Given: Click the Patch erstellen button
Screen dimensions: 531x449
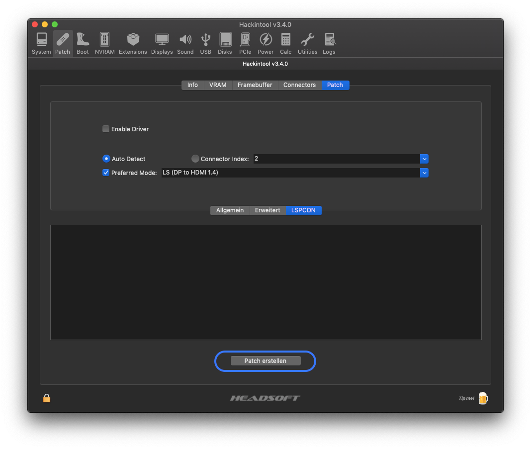Looking at the screenshot, I should [265, 361].
